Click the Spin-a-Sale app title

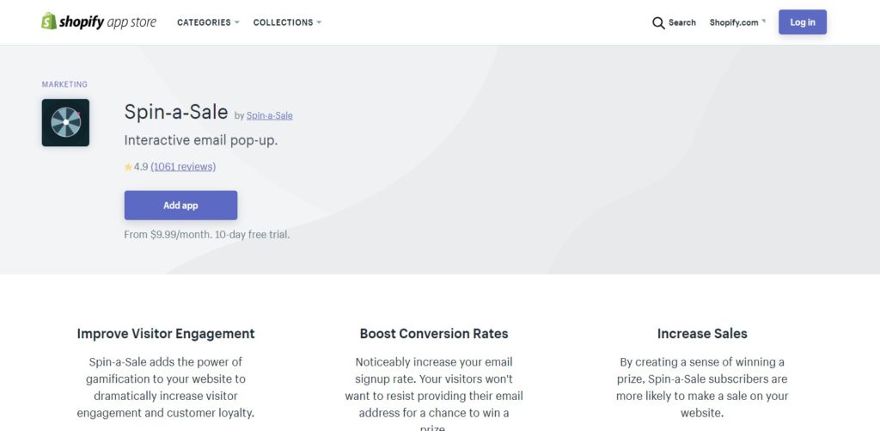(175, 112)
